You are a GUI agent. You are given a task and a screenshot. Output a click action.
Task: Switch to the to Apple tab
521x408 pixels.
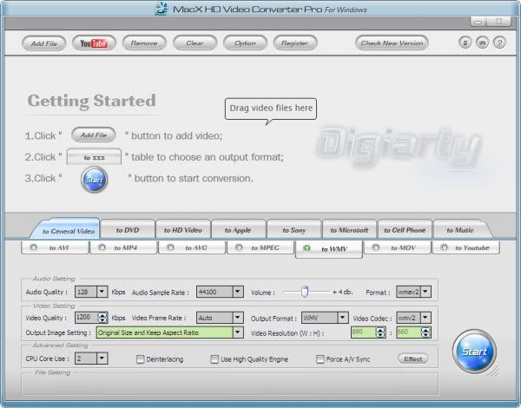(238, 230)
